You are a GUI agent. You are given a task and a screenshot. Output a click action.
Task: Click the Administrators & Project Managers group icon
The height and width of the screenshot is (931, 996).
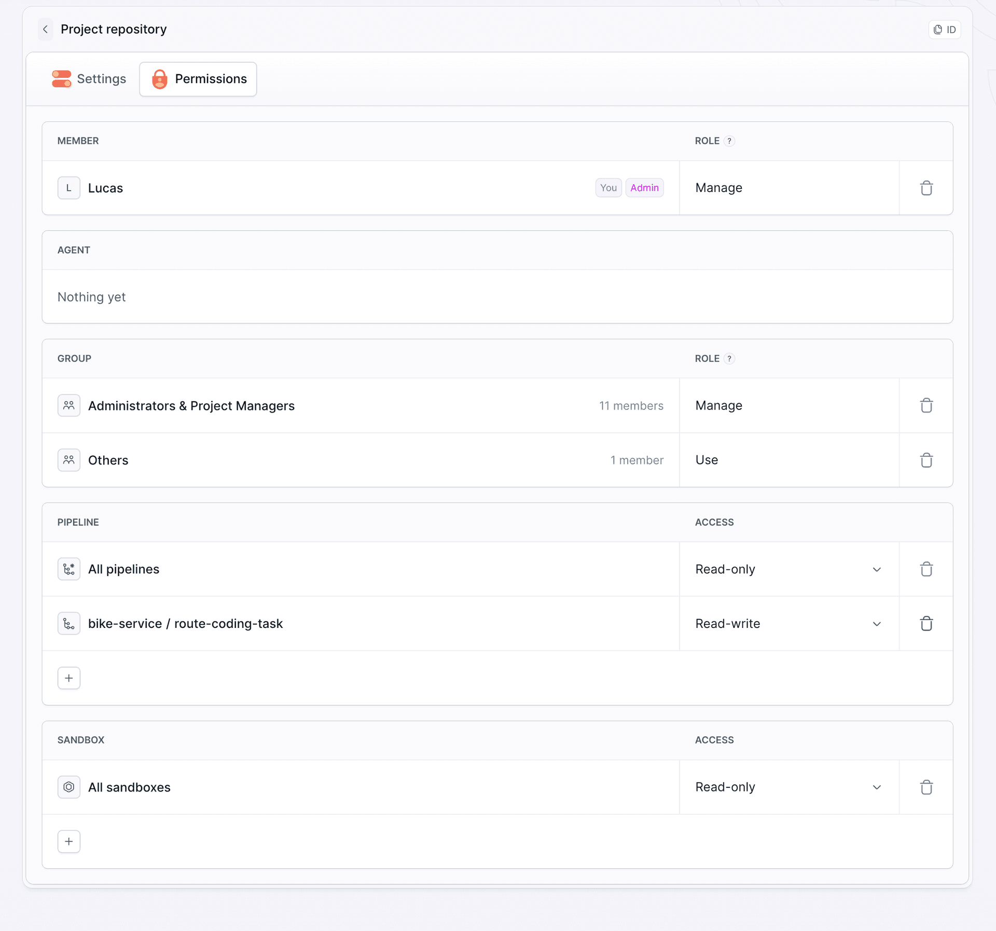click(69, 405)
